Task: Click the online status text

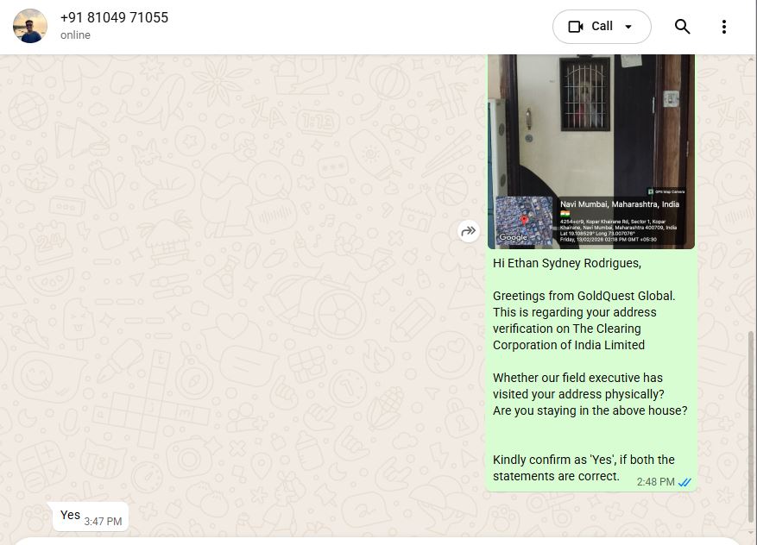Action: (75, 35)
